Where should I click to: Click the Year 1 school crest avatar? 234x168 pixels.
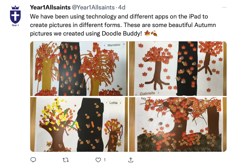[15, 16]
